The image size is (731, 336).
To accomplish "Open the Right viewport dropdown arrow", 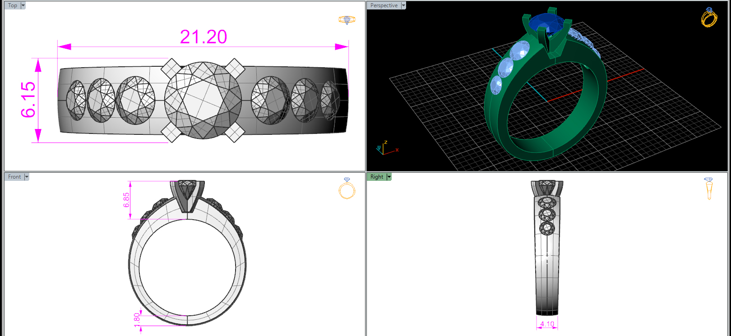I will click(x=389, y=177).
